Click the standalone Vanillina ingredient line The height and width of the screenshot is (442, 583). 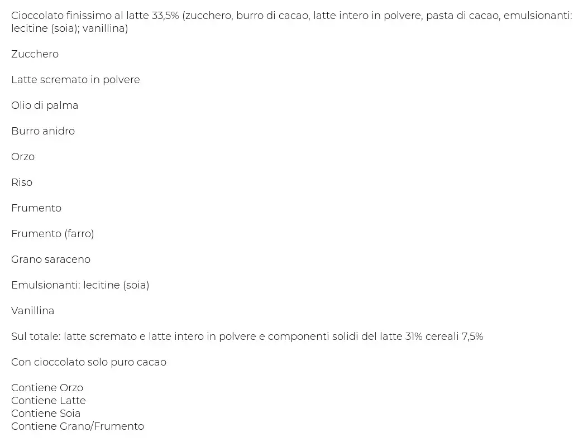pos(33,310)
